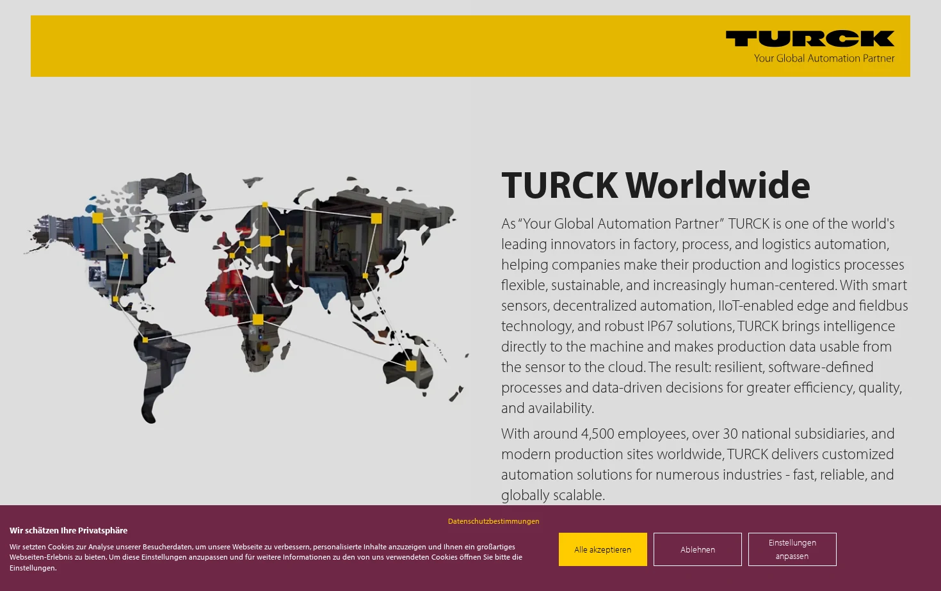Open 'Einstellungen anpassen' cookie settings
The height and width of the screenshot is (591, 941).
(x=792, y=549)
